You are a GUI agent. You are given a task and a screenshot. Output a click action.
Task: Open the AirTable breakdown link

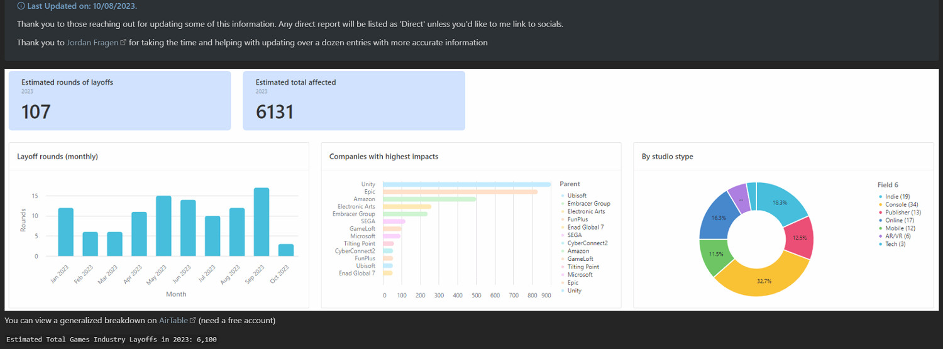(173, 321)
